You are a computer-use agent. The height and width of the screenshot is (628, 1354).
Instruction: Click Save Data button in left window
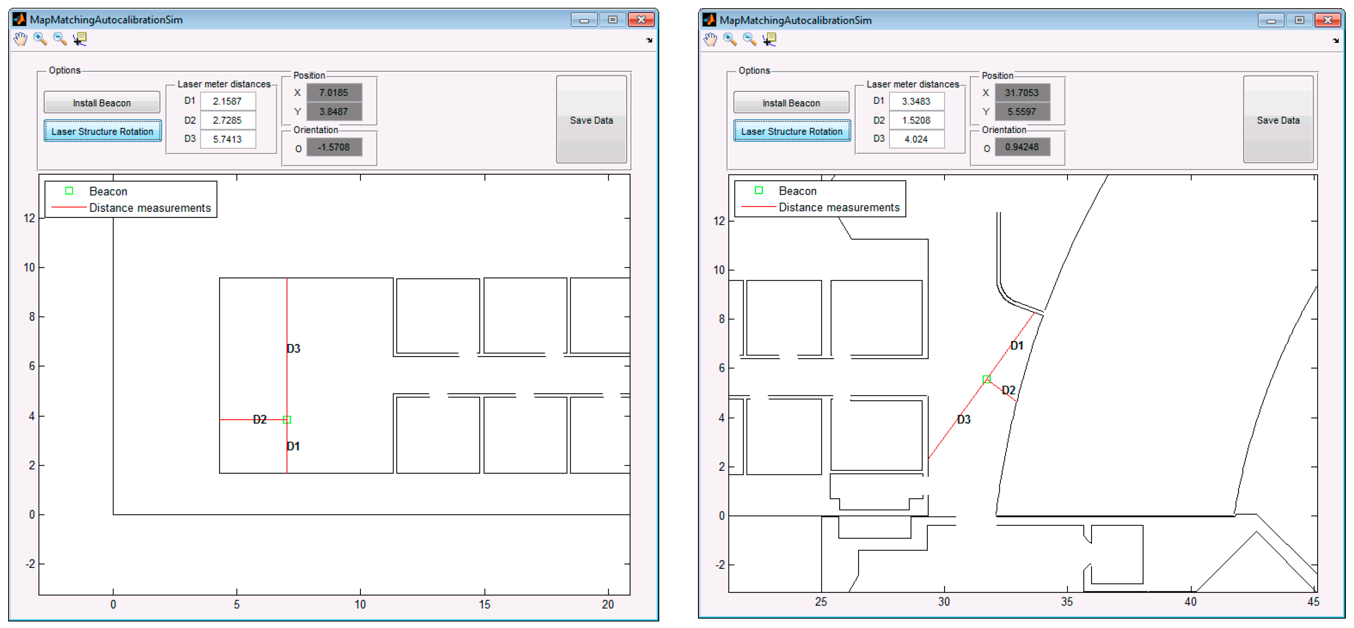tap(591, 120)
